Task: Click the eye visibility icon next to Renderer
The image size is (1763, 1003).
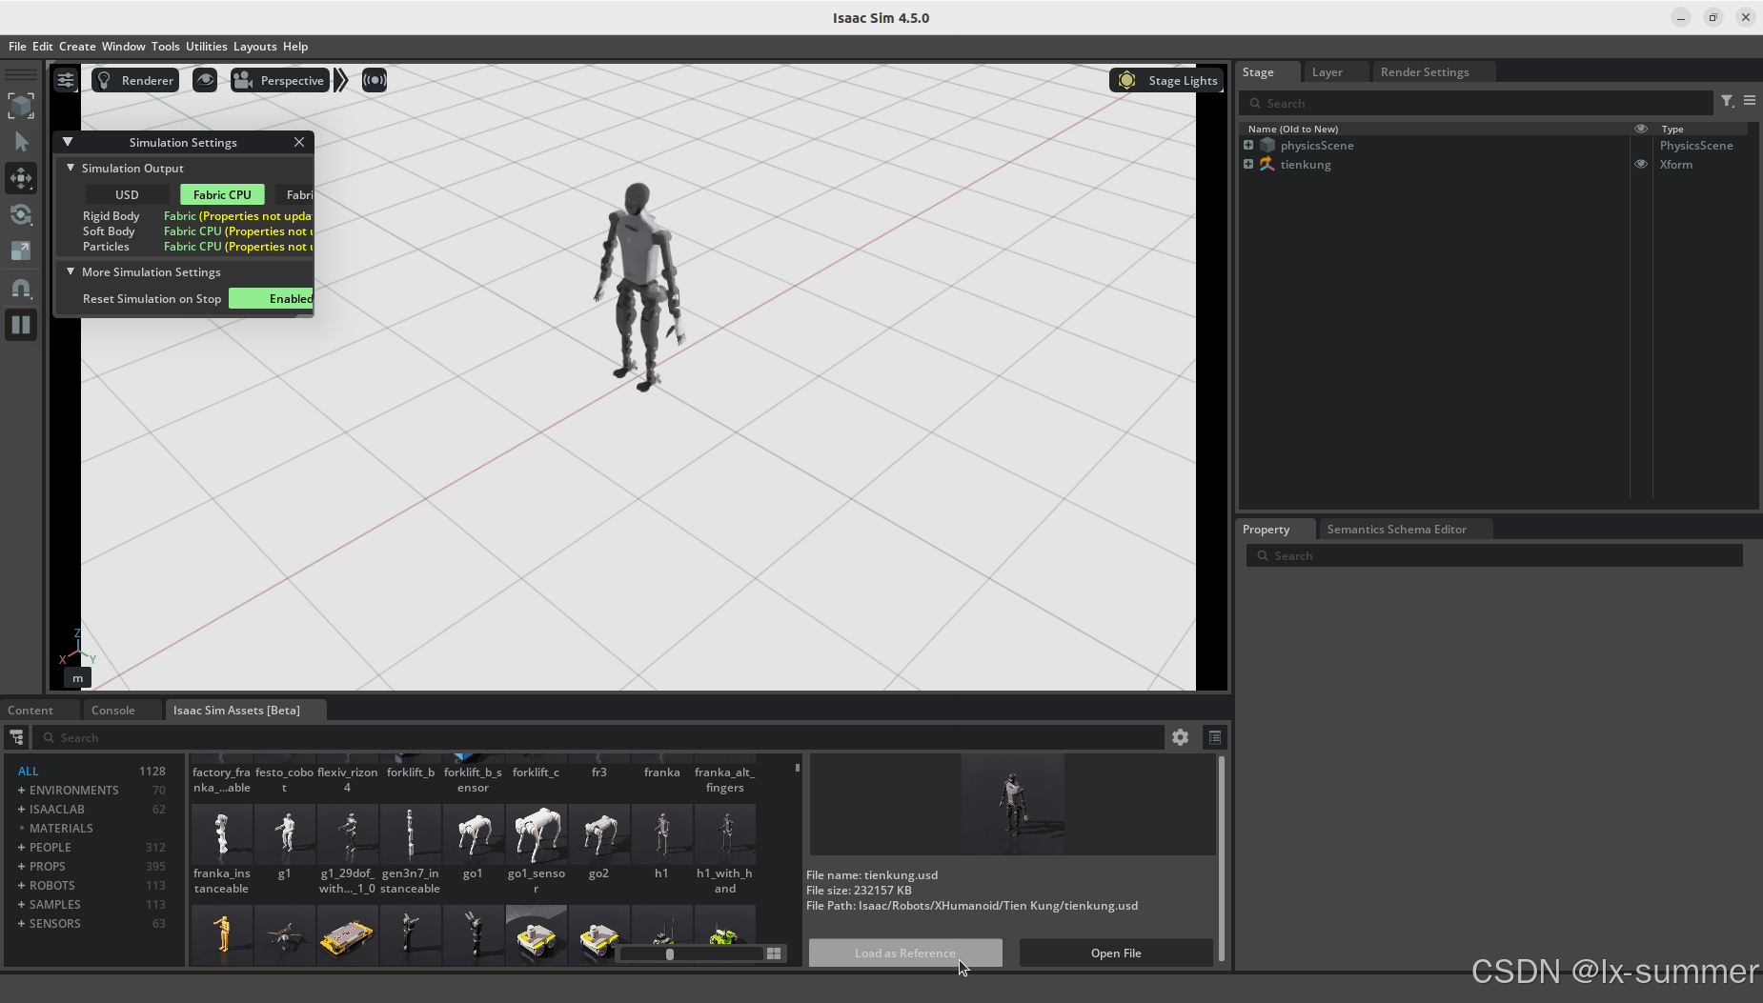Action: (x=205, y=80)
